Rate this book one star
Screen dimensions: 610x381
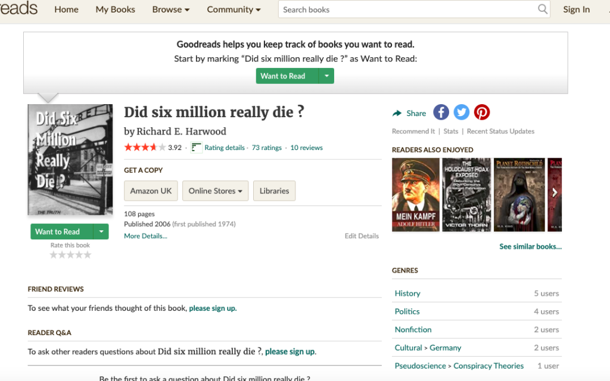53,255
